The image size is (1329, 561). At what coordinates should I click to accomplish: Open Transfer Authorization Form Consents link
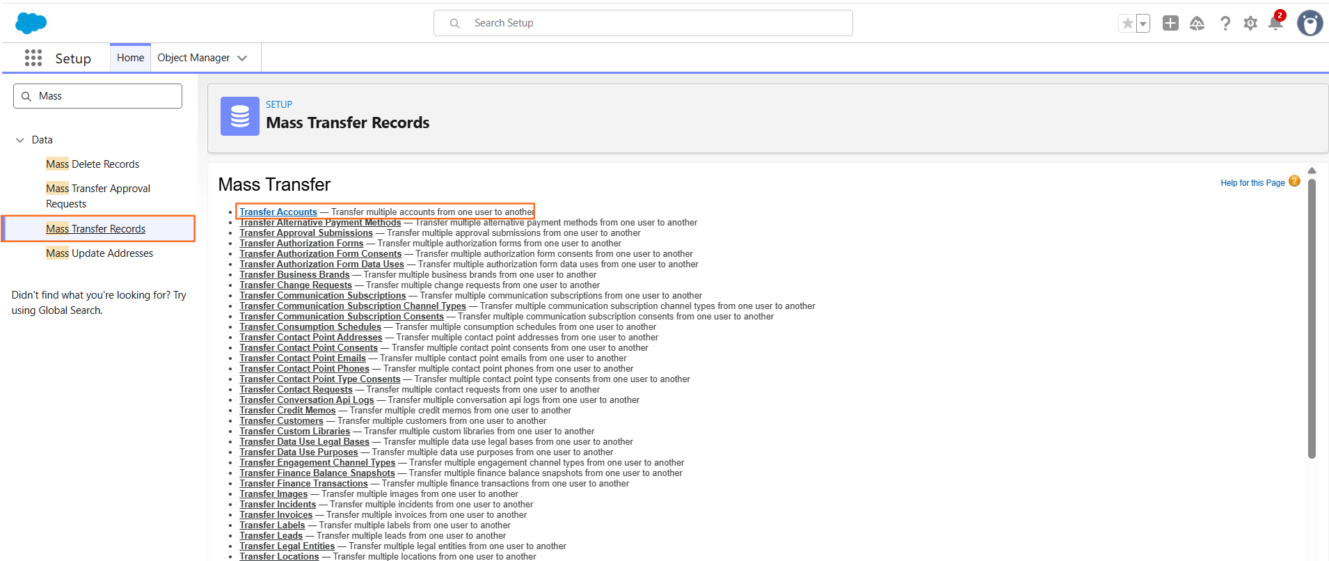(321, 254)
